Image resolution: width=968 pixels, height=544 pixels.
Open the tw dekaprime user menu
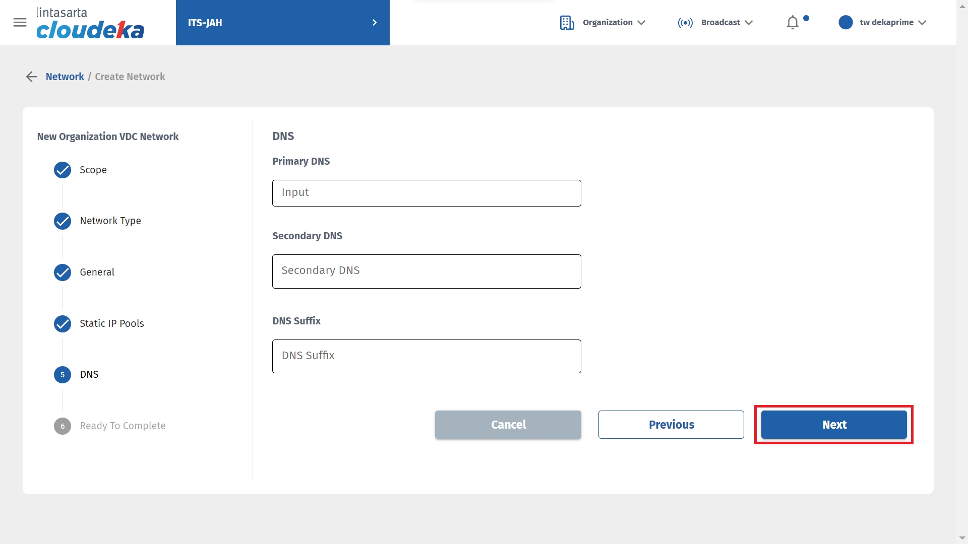892,23
